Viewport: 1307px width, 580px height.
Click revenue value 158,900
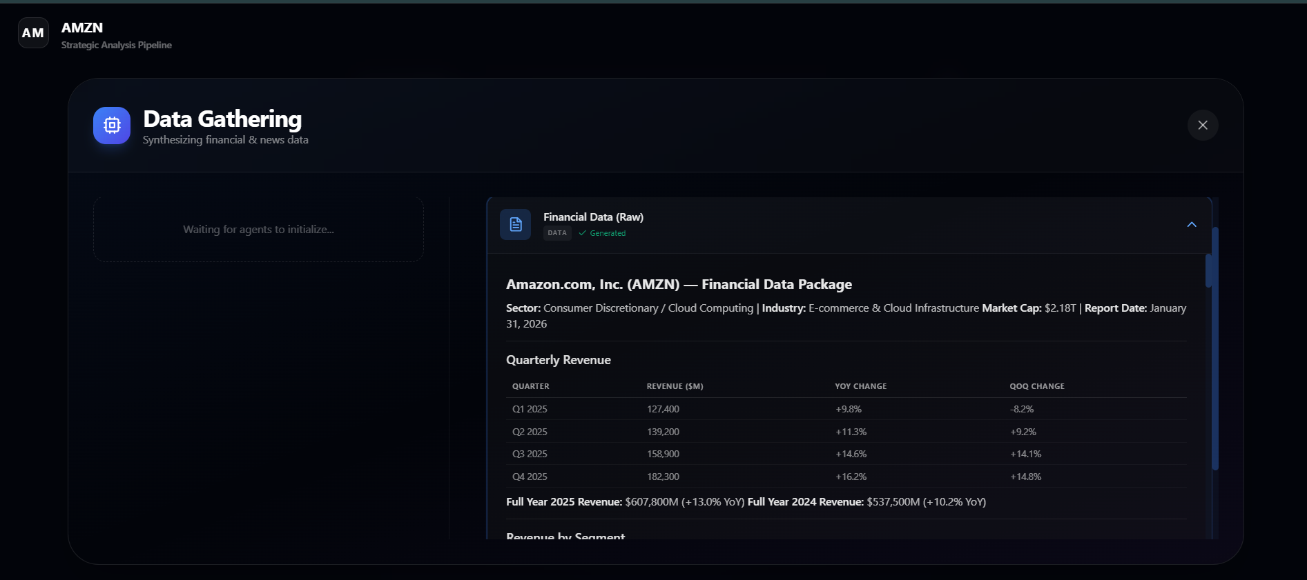click(663, 454)
